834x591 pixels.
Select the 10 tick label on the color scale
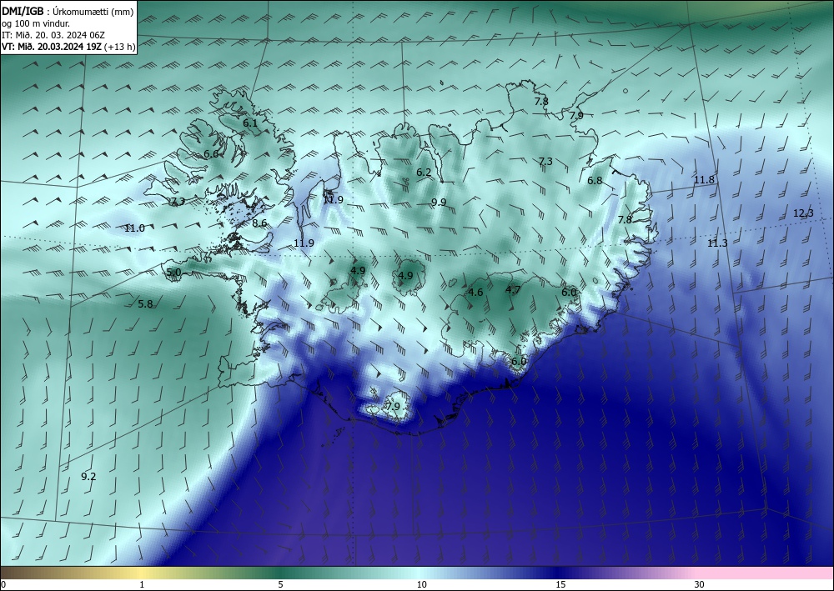click(422, 585)
